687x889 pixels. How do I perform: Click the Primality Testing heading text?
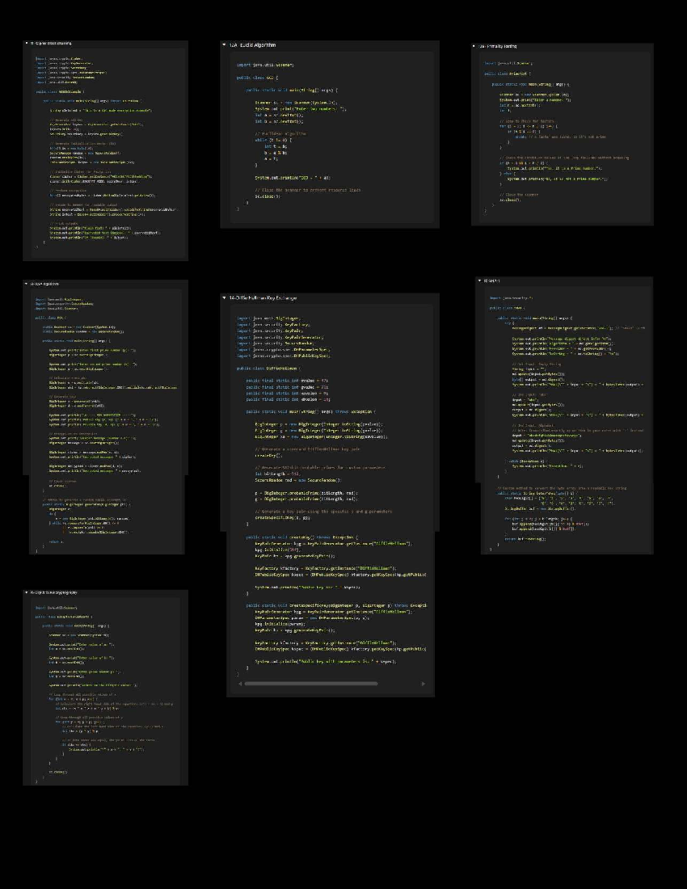[498, 46]
